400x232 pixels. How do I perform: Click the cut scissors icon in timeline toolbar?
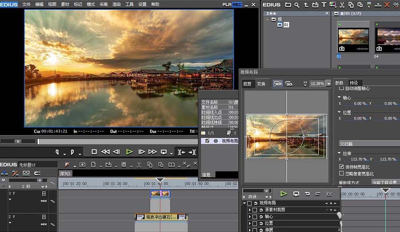click(x=139, y=165)
